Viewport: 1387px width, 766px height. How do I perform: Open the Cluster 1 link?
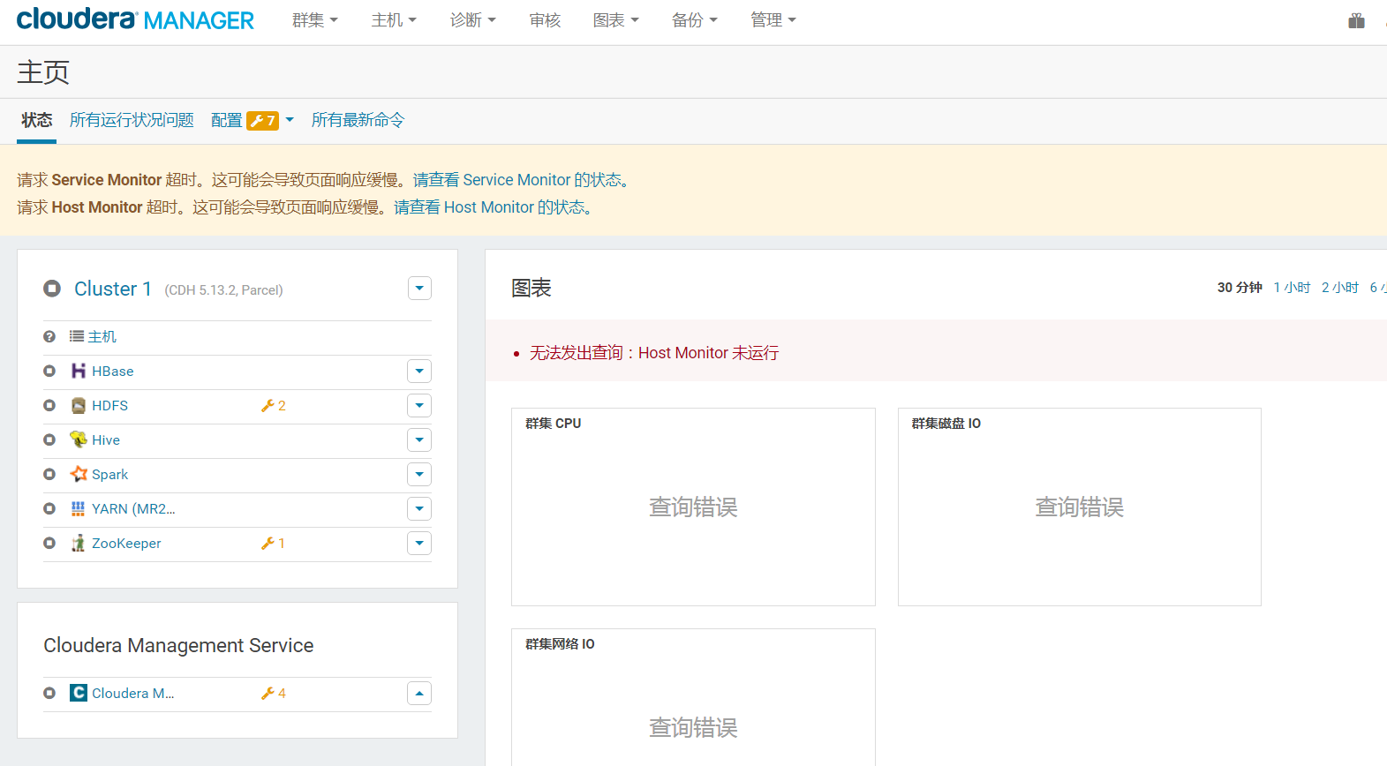coord(113,289)
